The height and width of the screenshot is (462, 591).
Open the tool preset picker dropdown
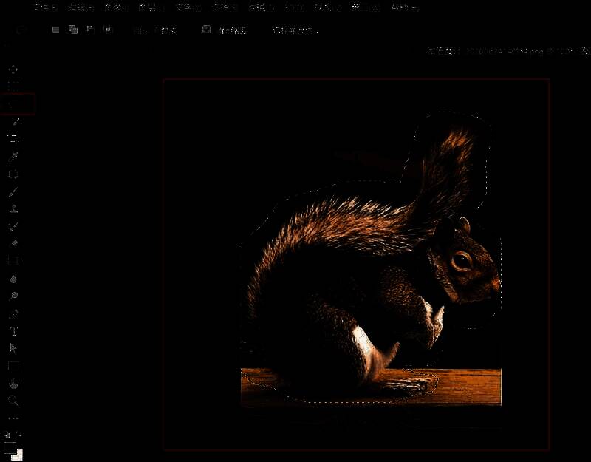[x=21, y=30]
